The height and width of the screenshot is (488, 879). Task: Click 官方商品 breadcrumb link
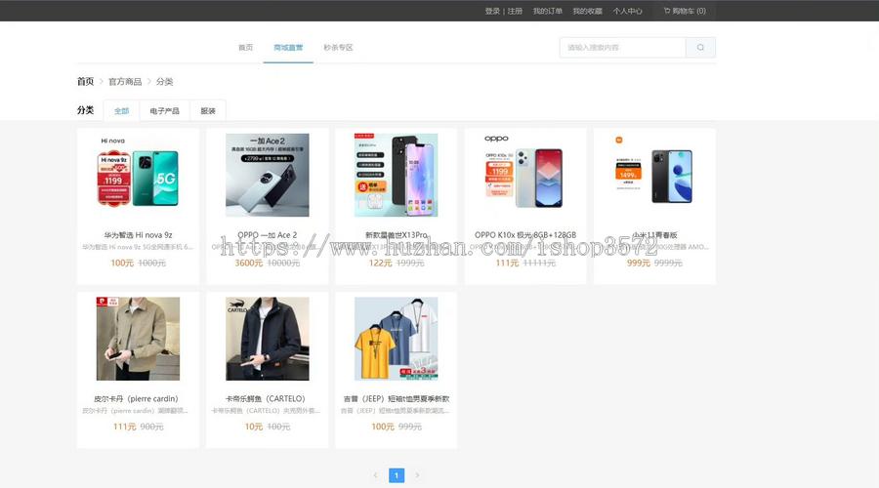tap(125, 82)
